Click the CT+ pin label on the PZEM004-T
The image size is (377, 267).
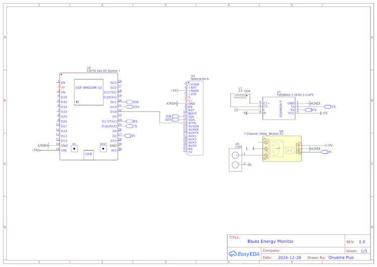point(267,103)
